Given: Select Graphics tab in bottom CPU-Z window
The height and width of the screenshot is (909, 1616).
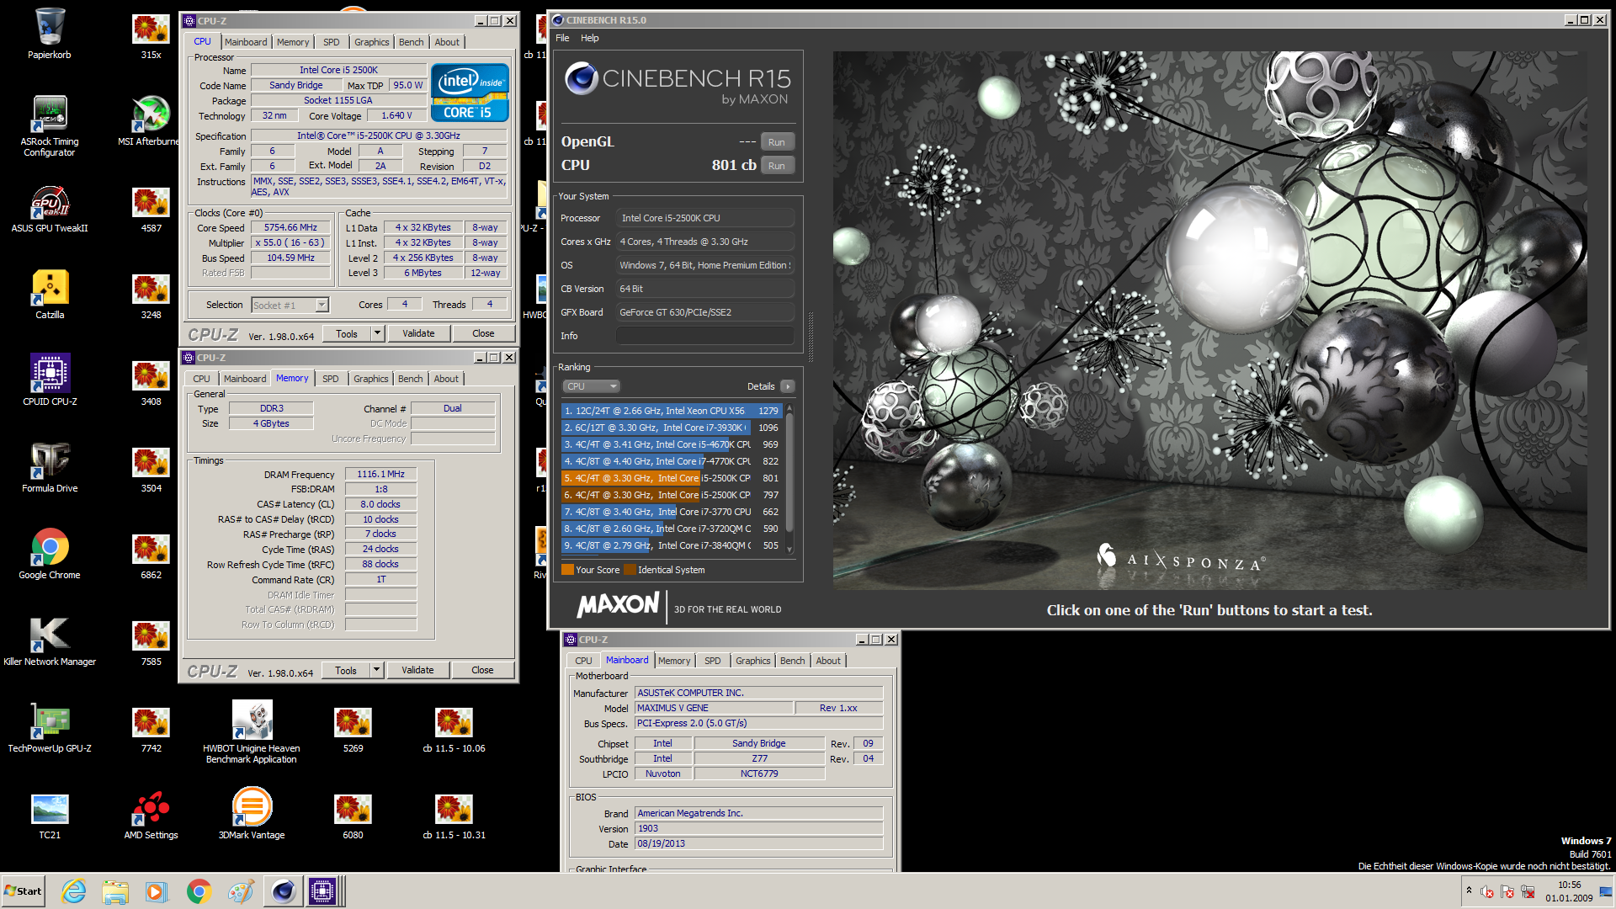Looking at the screenshot, I should pyautogui.click(x=752, y=661).
